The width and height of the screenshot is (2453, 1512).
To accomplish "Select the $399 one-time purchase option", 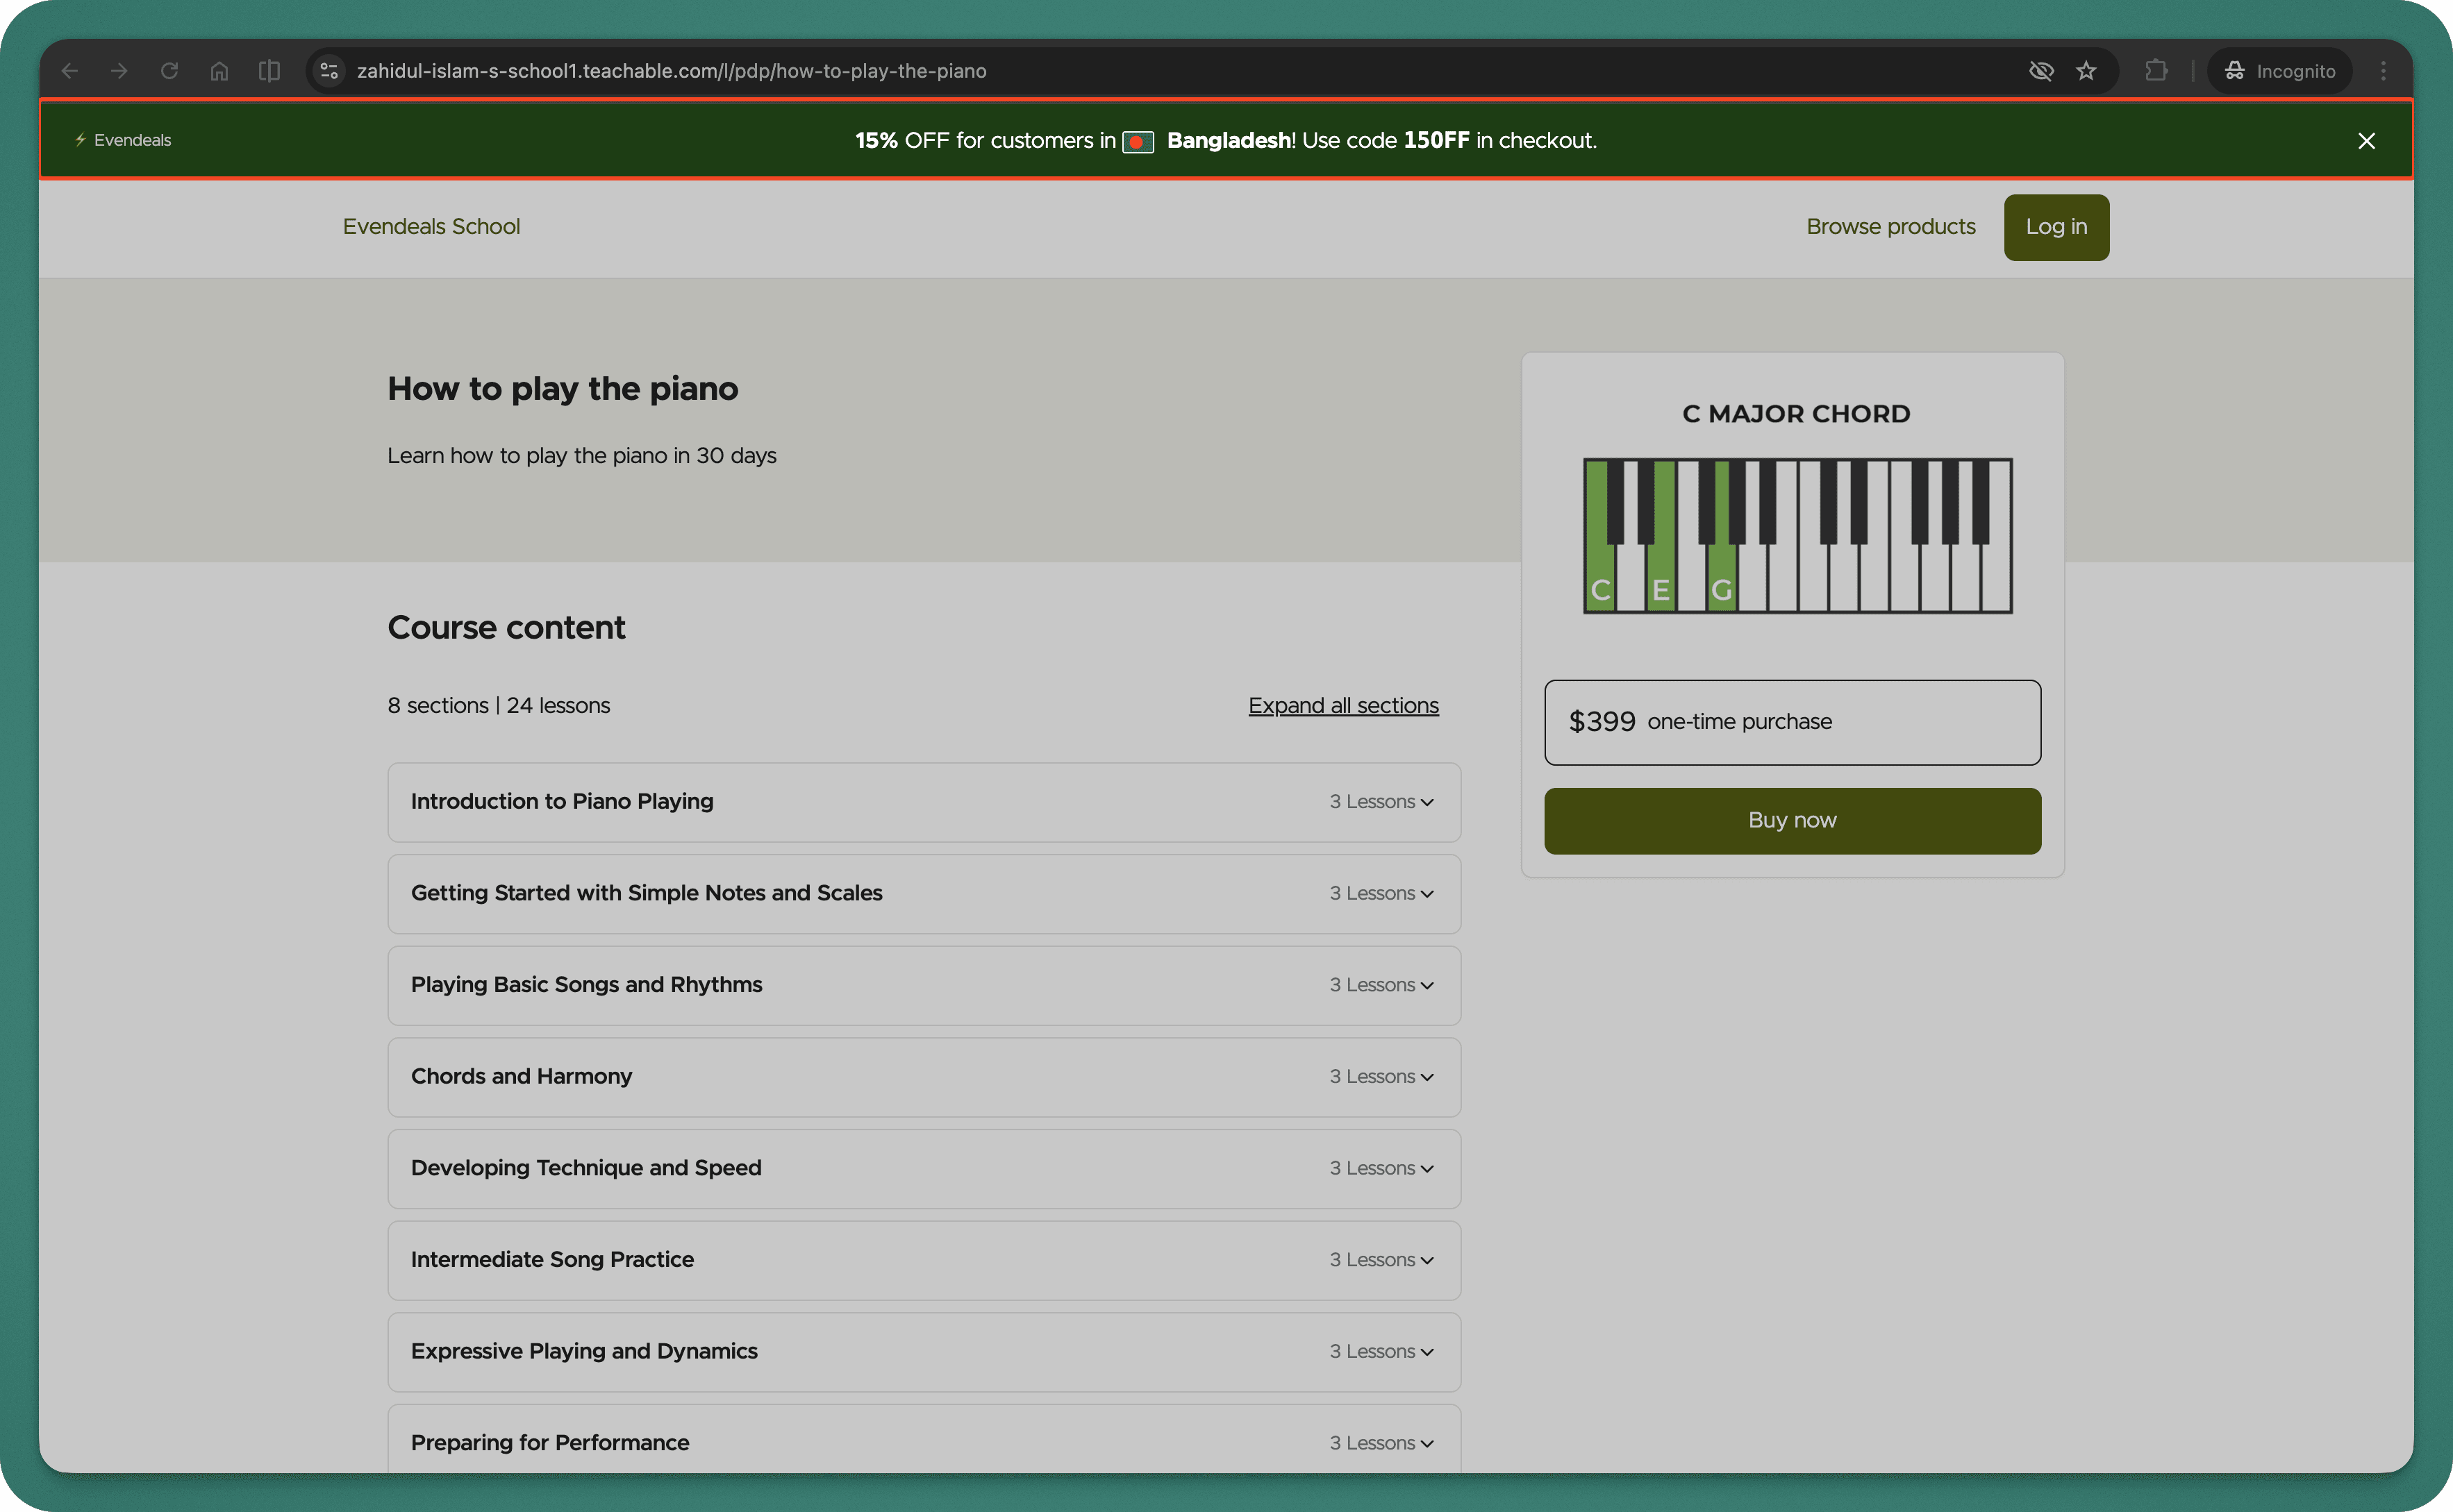I will pos(1792,722).
